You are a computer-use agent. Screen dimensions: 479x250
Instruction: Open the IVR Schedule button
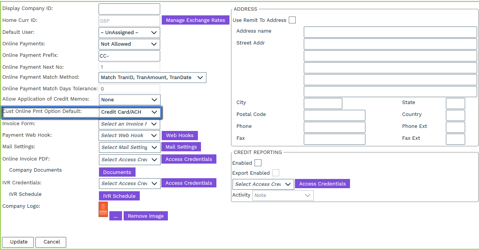119,196
